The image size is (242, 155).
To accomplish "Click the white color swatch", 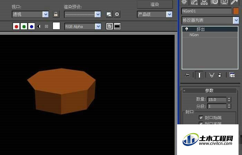I will coord(56,26).
